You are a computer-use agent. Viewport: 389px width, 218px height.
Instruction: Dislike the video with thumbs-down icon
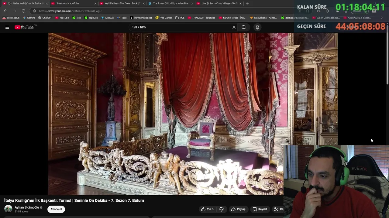222,209
